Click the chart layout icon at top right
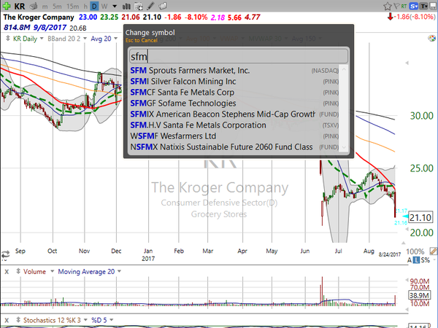 (x=433, y=6)
